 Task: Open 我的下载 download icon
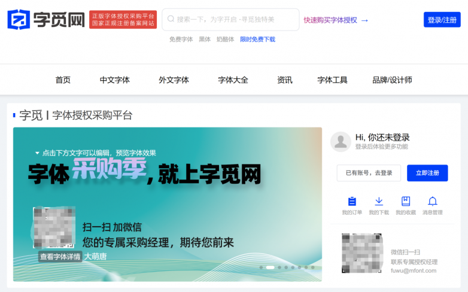(379, 201)
